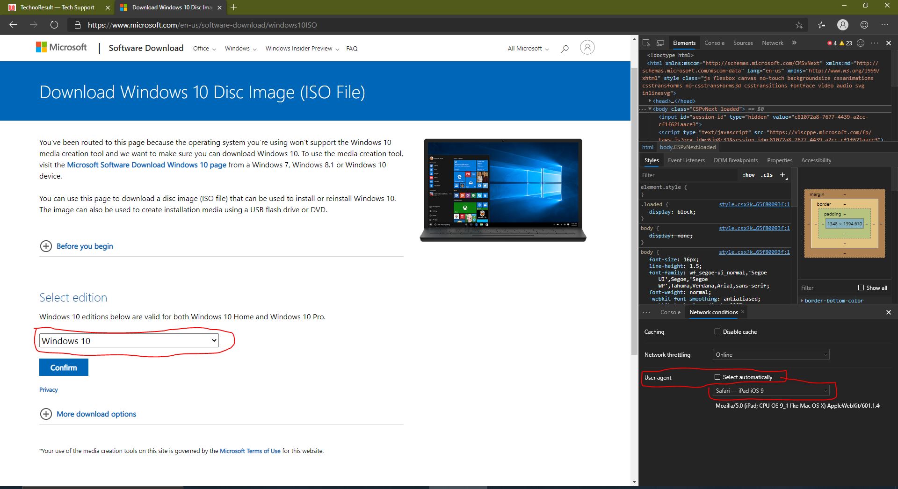Open DevTools customization via the three-dot menu
This screenshot has width=898, height=489.
[x=875, y=43]
